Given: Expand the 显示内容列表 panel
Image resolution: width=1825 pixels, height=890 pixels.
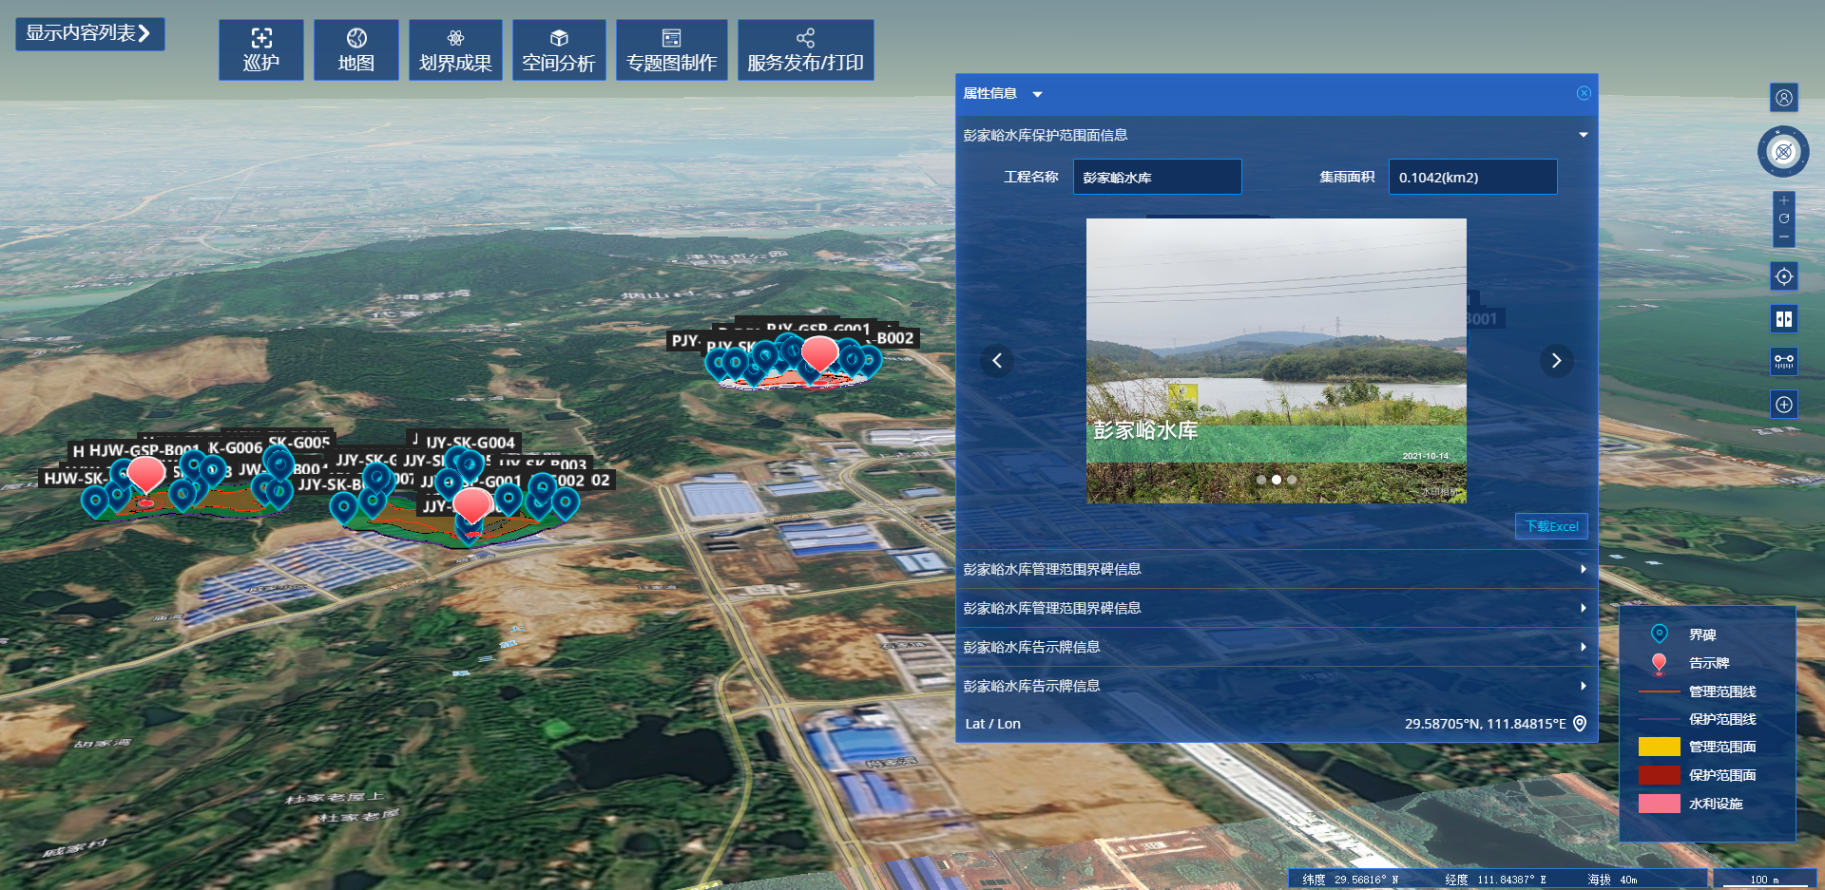Looking at the screenshot, I should pos(89,33).
